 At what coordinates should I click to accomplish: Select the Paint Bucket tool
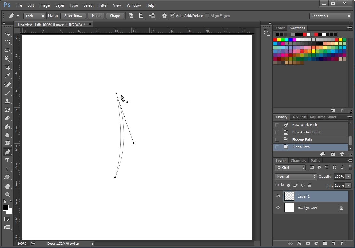click(7, 127)
